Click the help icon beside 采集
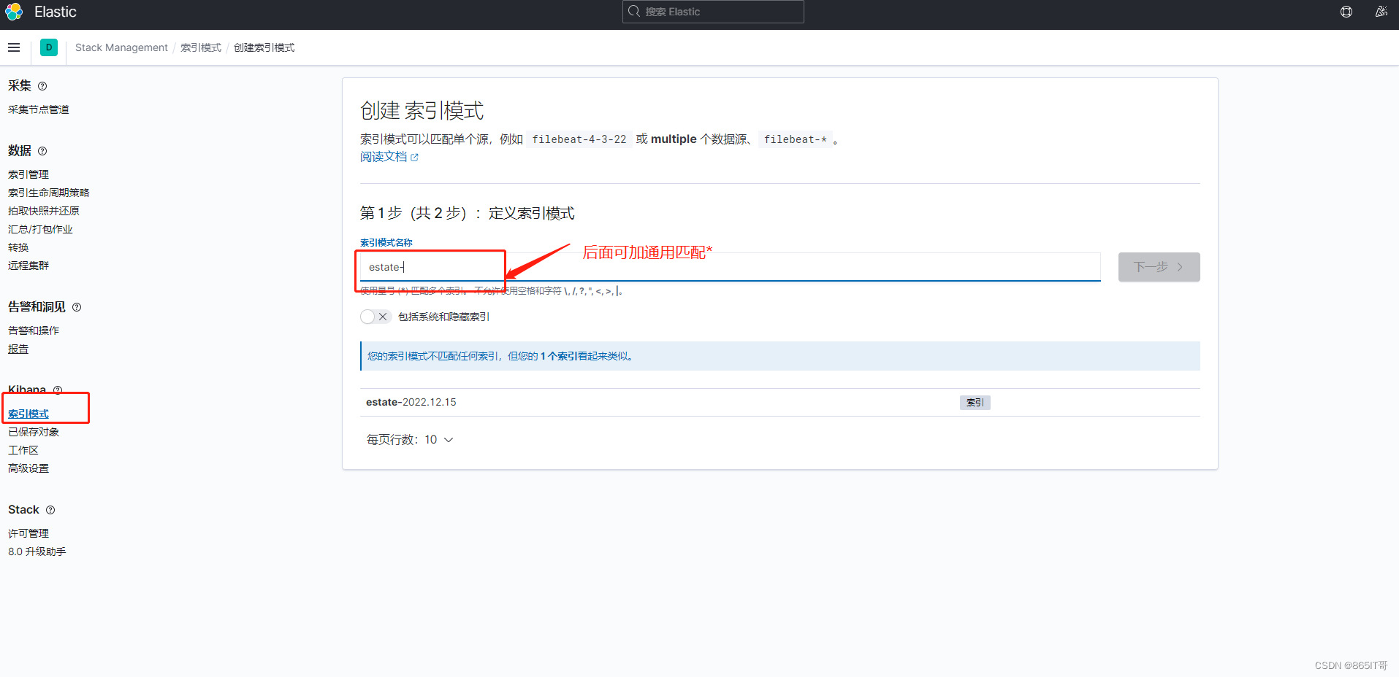 click(x=42, y=86)
